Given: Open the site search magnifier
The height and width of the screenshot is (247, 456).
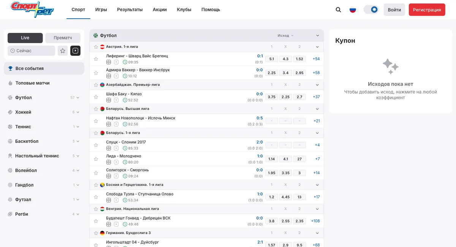Looking at the screenshot, I should (338, 10).
